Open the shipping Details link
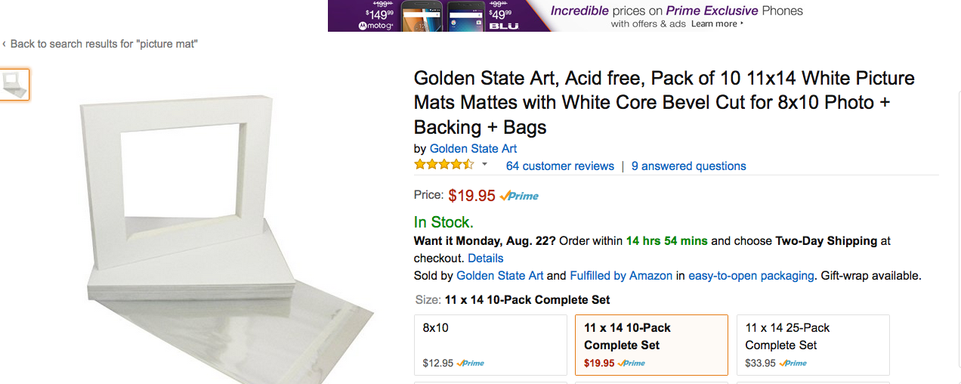 (x=485, y=259)
